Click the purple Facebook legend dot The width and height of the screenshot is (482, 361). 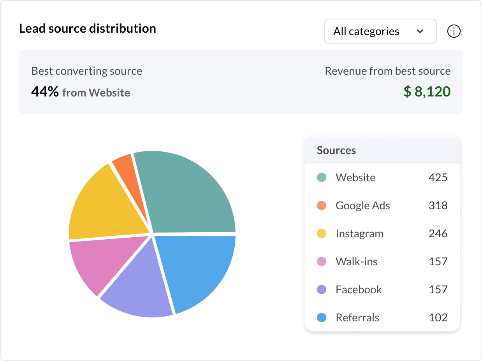322,289
